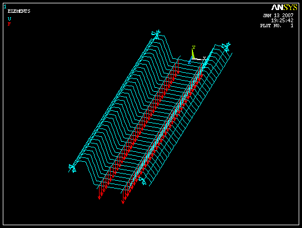Pick the constraint symbol at mesh top-right corner
The width and height of the screenshot is (302, 228).
pos(226,46)
